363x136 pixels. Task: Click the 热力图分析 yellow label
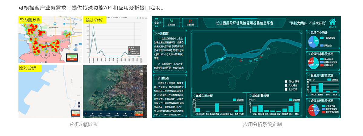30,20
